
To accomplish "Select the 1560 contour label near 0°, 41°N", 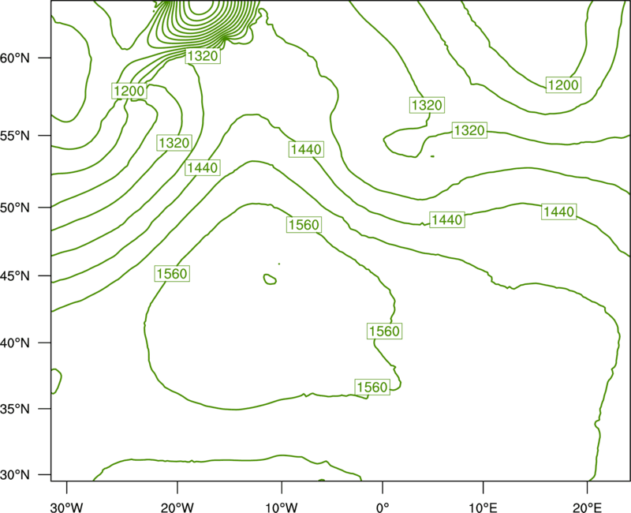I will [x=384, y=331].
